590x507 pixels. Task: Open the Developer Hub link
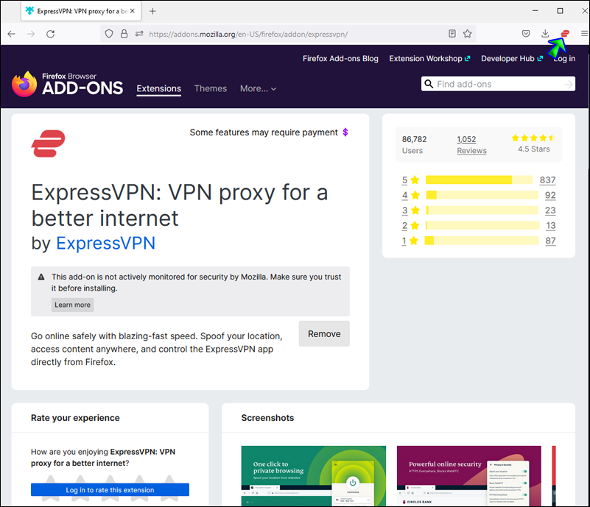[512, 59]
